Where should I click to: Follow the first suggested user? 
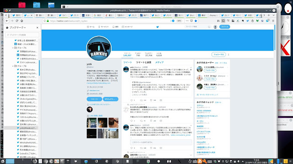[x=210, y=71]
